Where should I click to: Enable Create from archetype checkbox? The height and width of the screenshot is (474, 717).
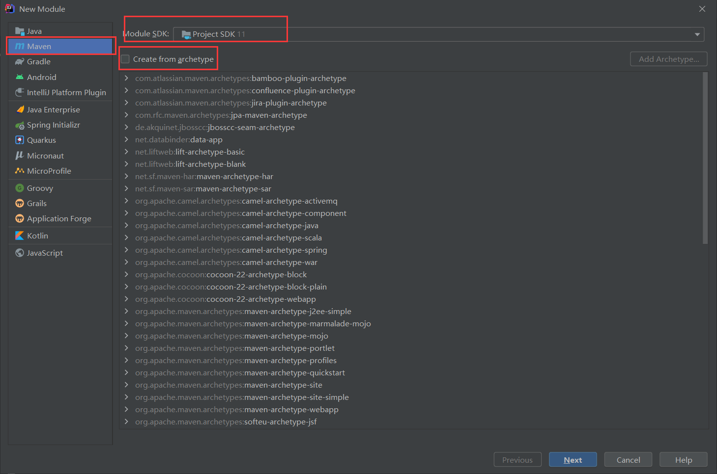(x=125, y=59)
